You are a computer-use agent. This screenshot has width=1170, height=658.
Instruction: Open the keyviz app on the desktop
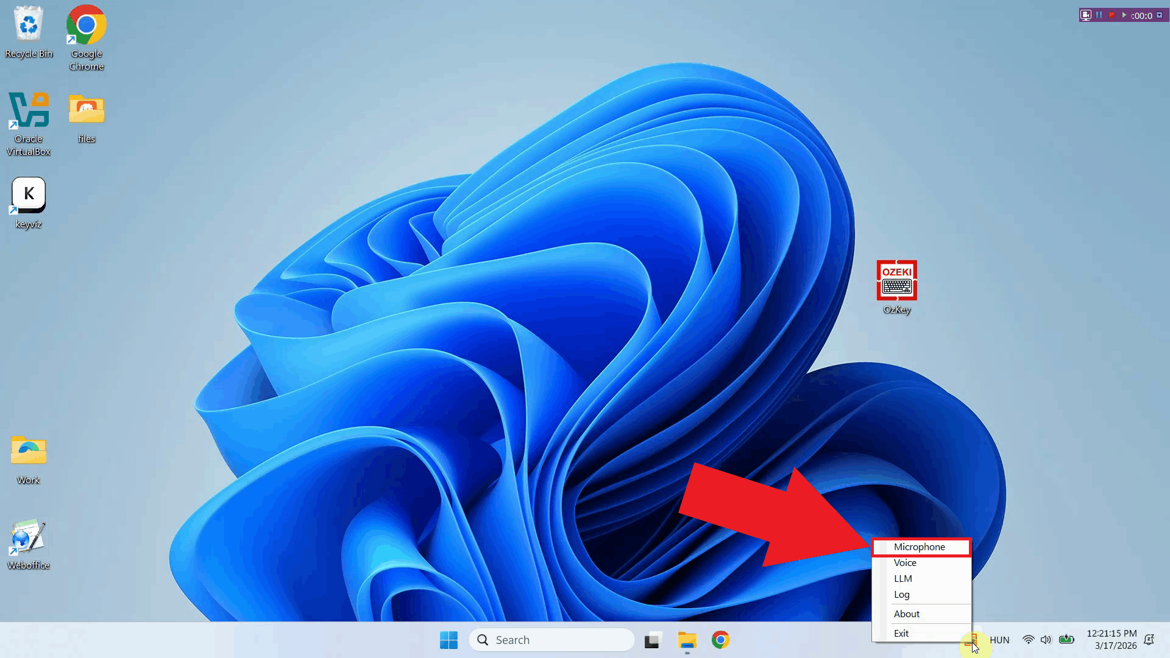pos(28,194)
